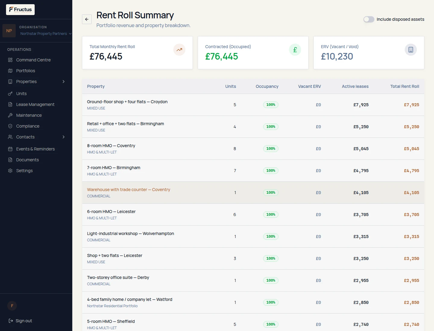Click the Vacant ERV column header
This screenshot has width=434, height=331.
[x=310, y=86]
